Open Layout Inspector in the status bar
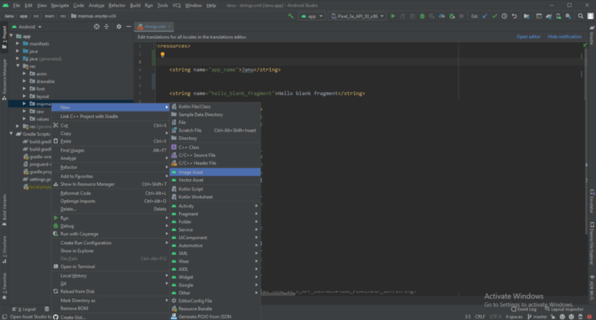This screenshot has width=596, height=320. click(564, 309)
